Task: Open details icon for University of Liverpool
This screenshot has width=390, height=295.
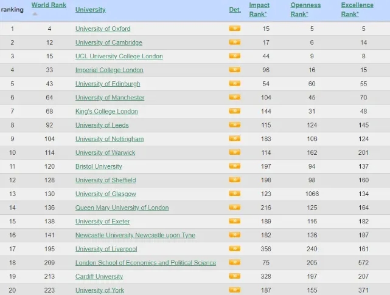Action: coord(234,248)
